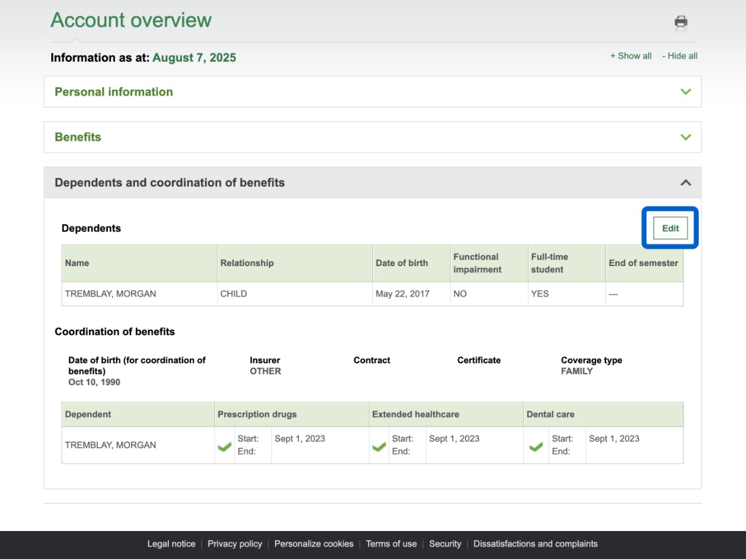Screen dimensions: 746x559
Task: Click the Personal information heading
Action: 114,92
